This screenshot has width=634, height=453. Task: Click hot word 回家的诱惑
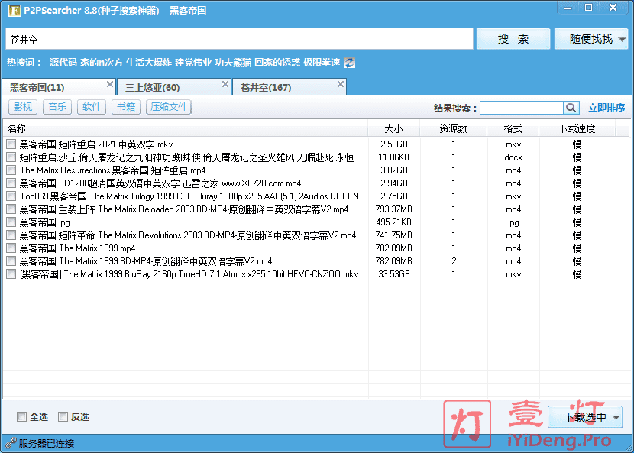coord(277,63)
